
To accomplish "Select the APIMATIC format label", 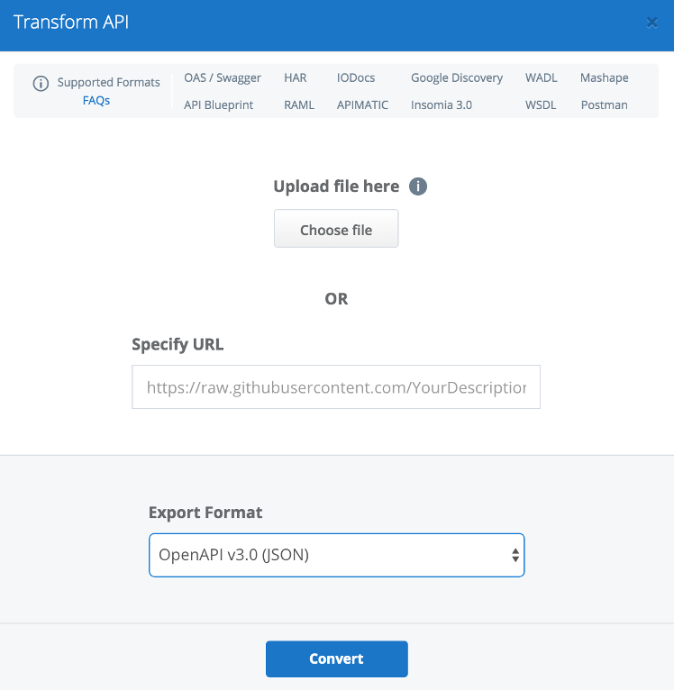I will [x=363, y=105].
